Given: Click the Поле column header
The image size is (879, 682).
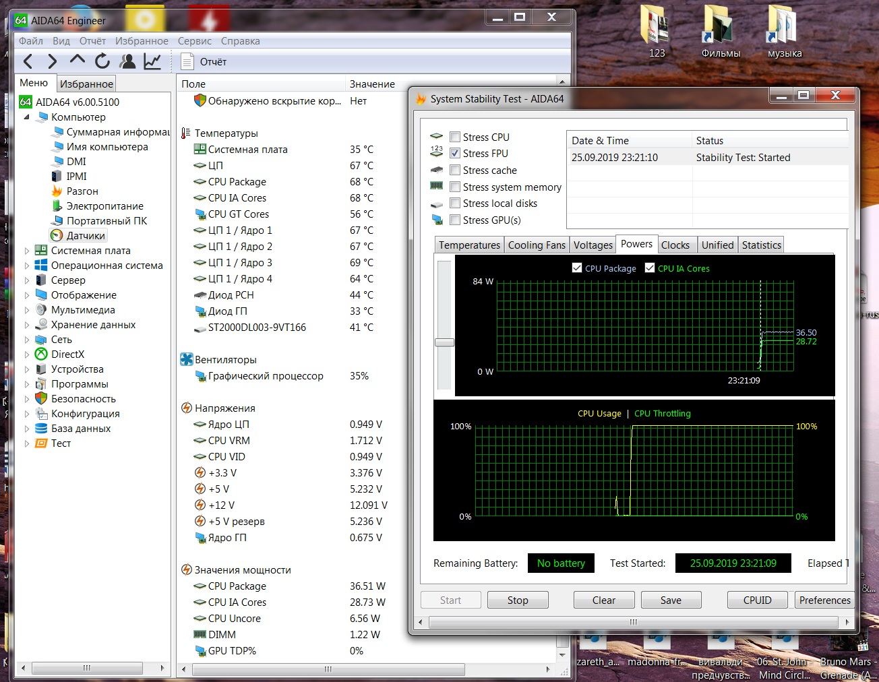Looking at the screenshot, I should [262, 84].
